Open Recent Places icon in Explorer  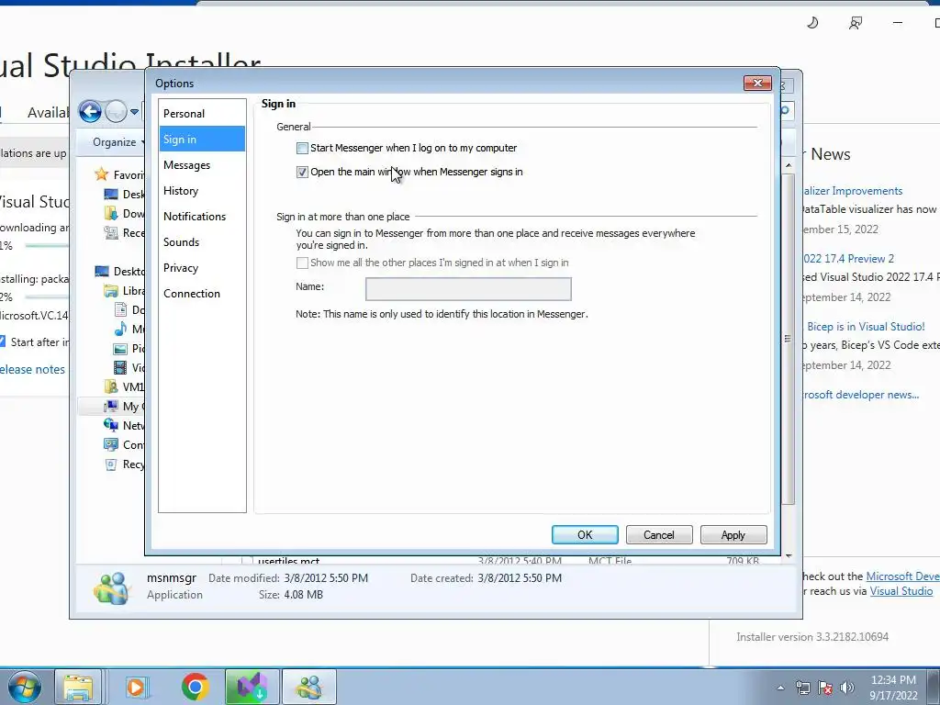click(111, 232)
